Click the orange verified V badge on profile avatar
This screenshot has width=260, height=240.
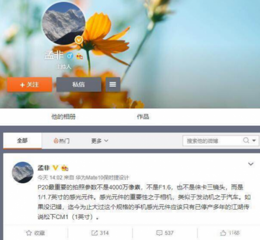79,40
